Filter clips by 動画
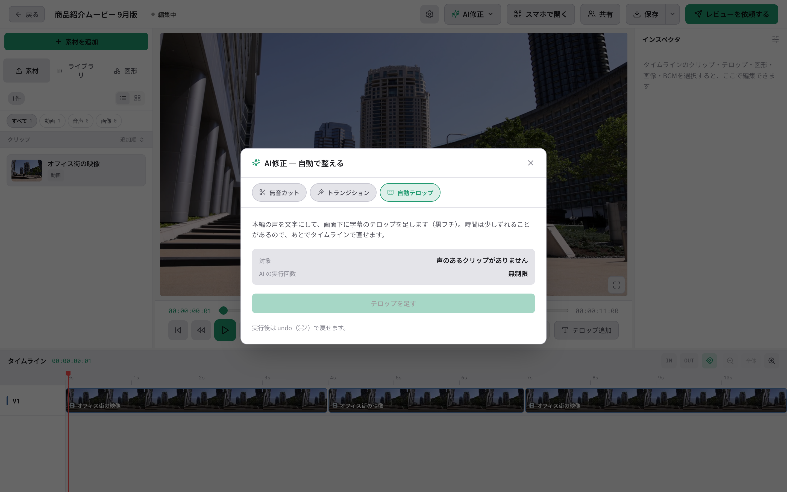The width and height of the screenshot is (787, 492). [x=52, y=121]
